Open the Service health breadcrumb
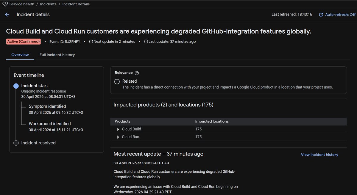The height and width of the screenshot is (195, 357). (22, 4)
